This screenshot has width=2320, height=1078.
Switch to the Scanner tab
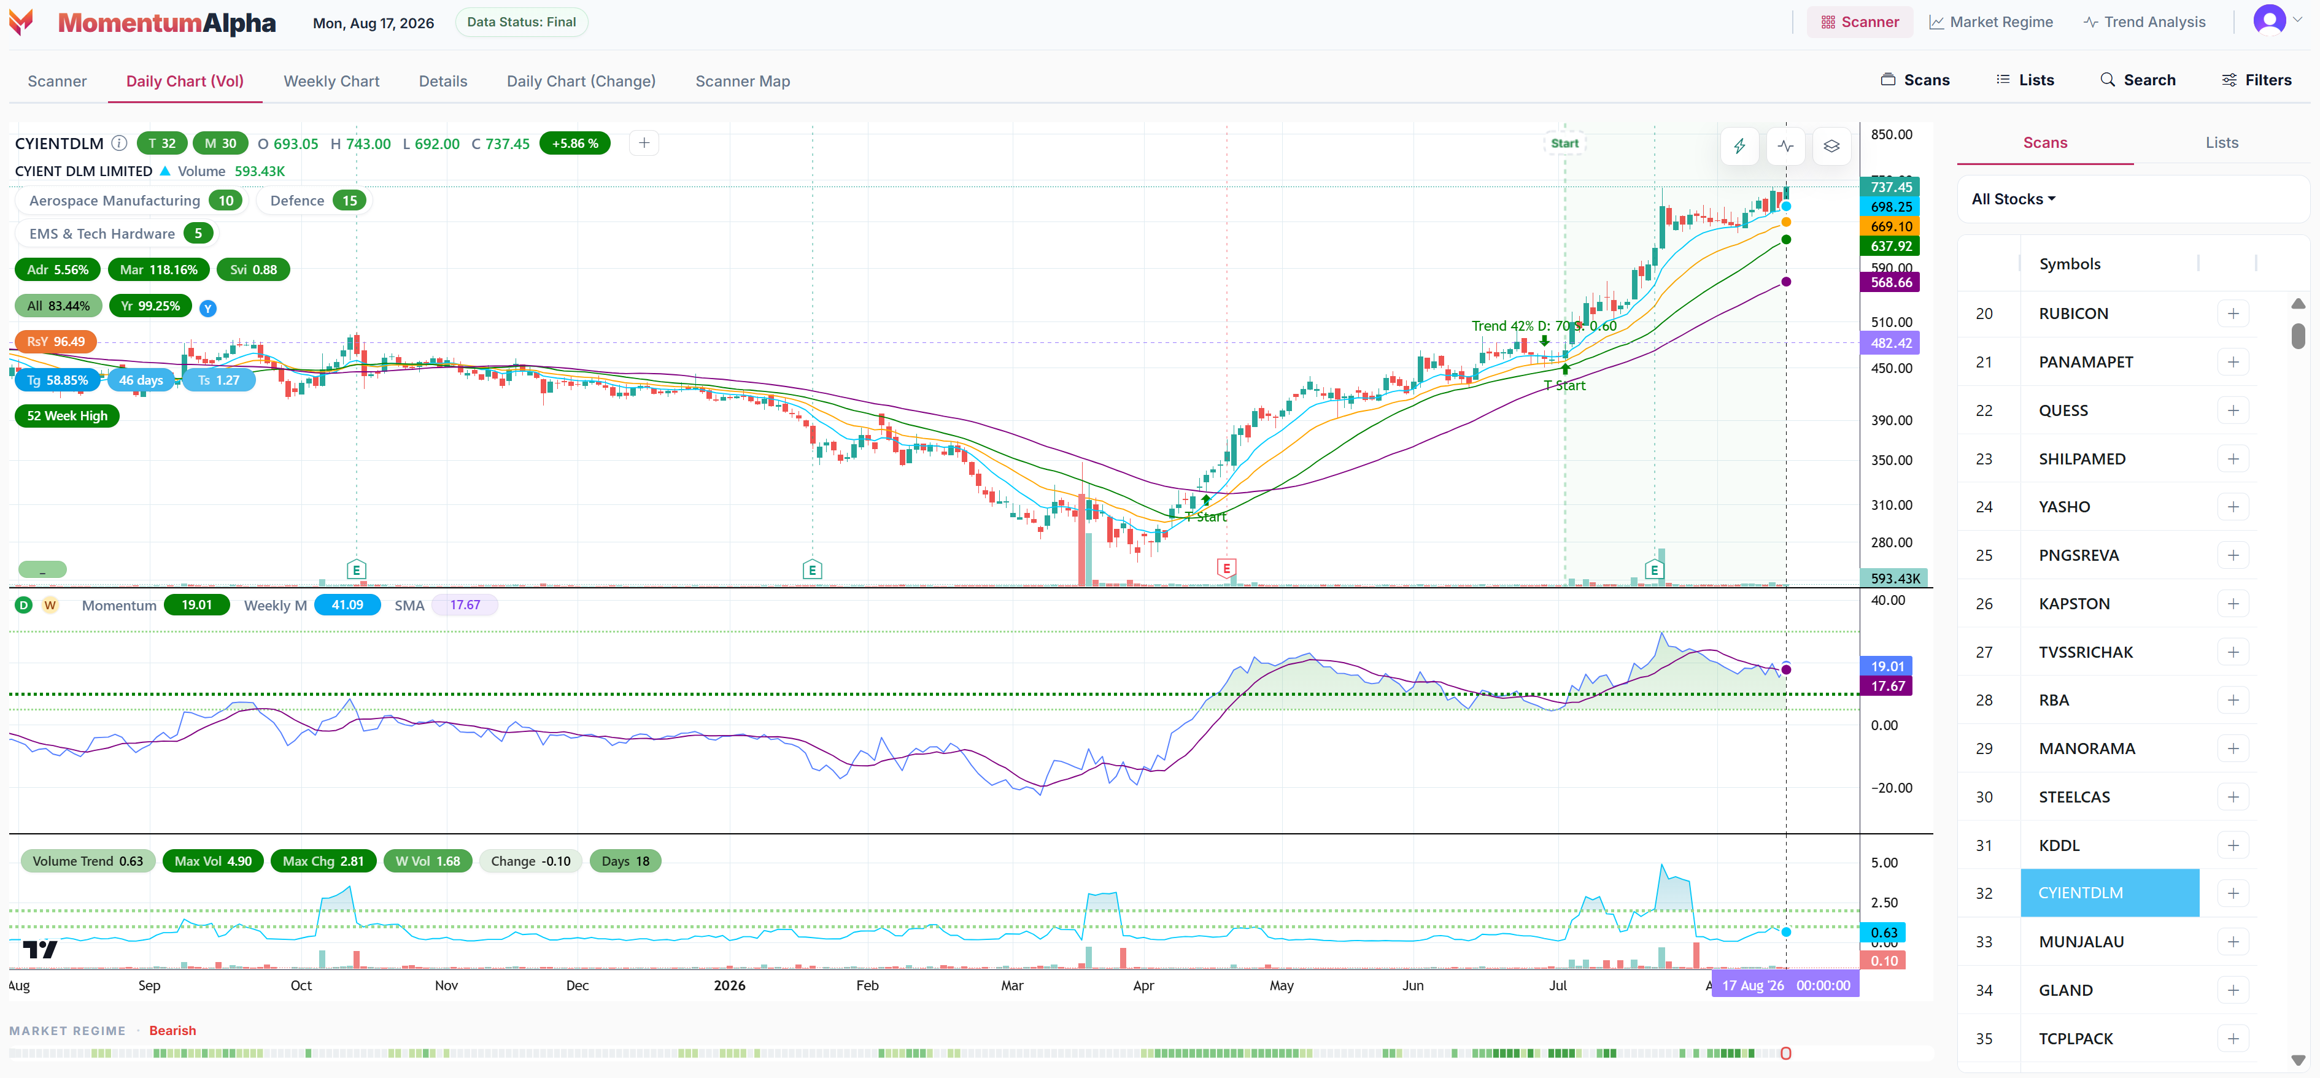(x=56, y=81)
